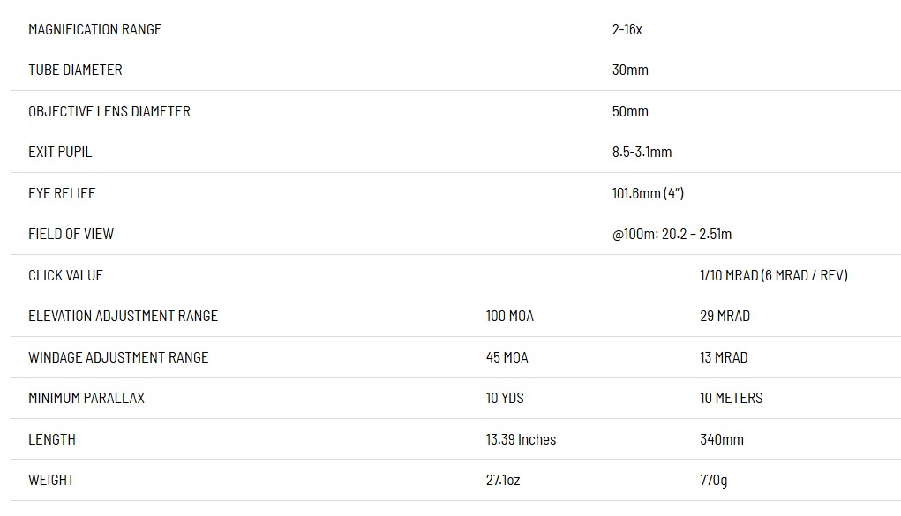Click the MAGNIFICATION RANGE label
901x516 pixels.
coord(94,29)
